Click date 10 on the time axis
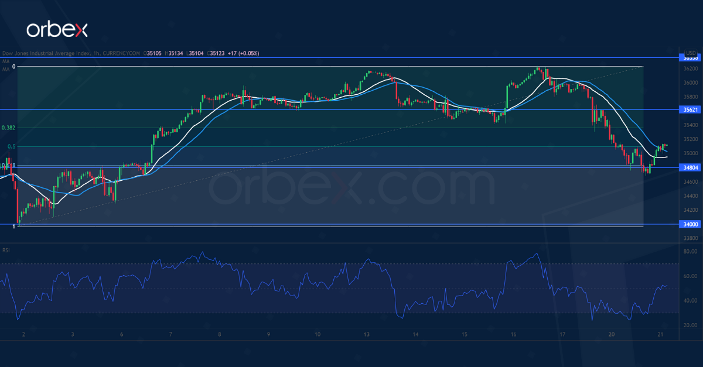The height and width of the screenshot is (367, 703). pyautogui.click(x=317, y=334)
